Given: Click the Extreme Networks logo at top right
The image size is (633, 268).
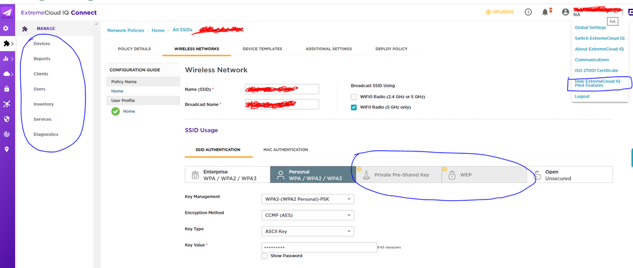Looking at the screenshot, I should (630, 12).
